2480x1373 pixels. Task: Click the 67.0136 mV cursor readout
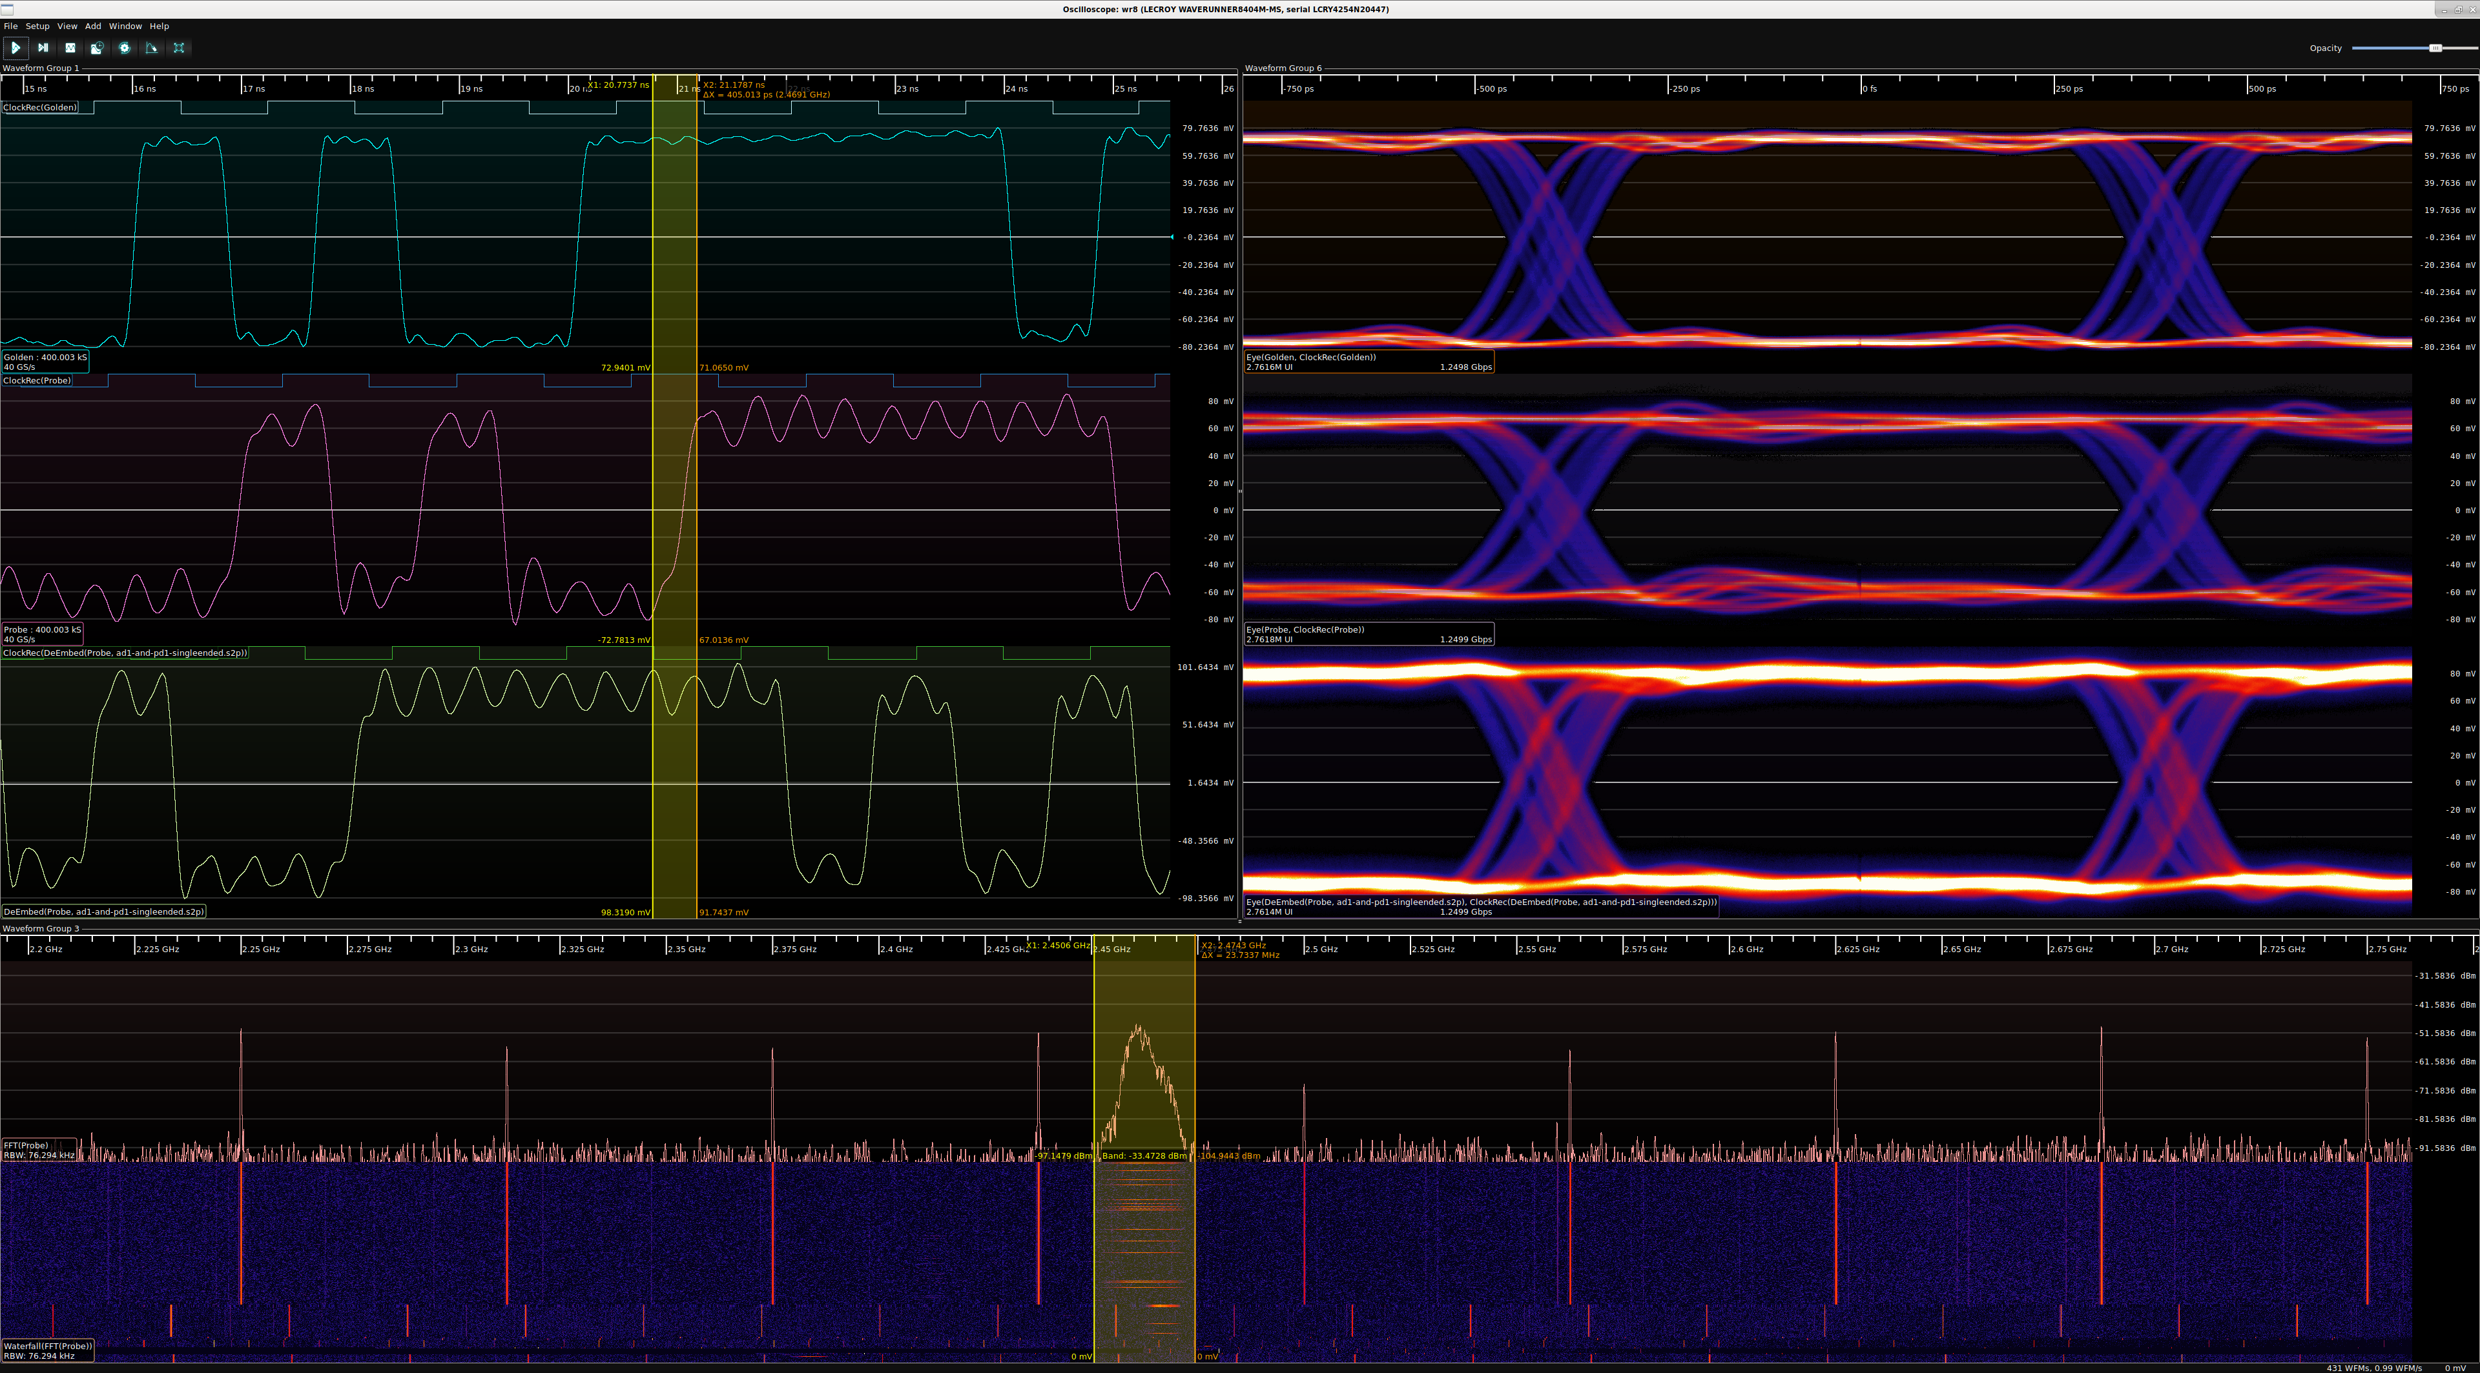coord(724,640)
